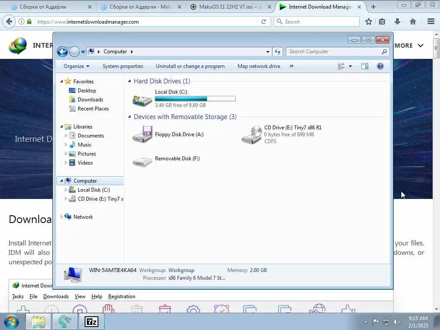Screen dimensions: 440x330
Task: Open browser downloads arrow
Action: [x=397, y=21]
